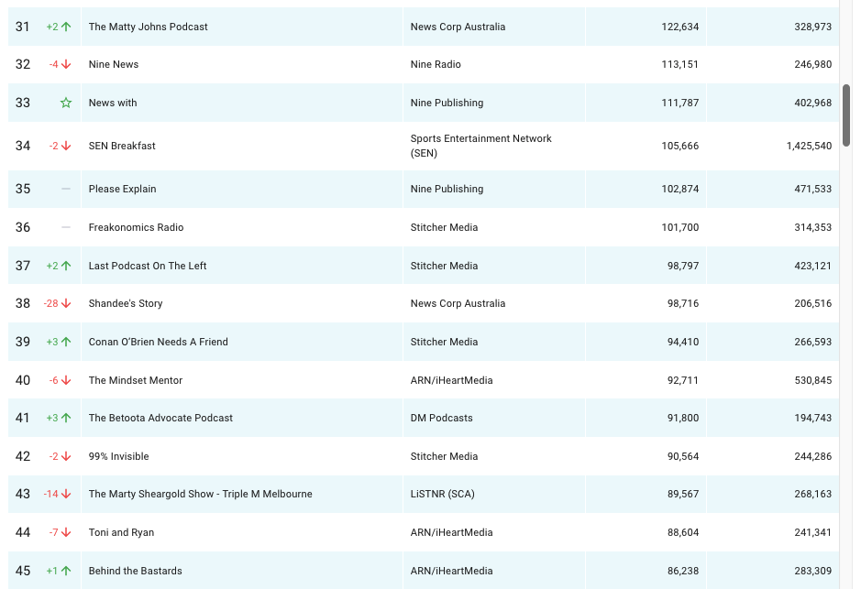This screenshot has height=589, width=861.
Task: Click the red down arrow beside The Mindset Mentor
Action: (66, 380)
